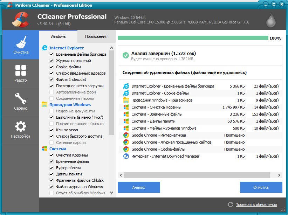Screen dimensions: 288x215
Task: Click the refresh icon beside Проверить обновления
Action: tap(230, 204)
